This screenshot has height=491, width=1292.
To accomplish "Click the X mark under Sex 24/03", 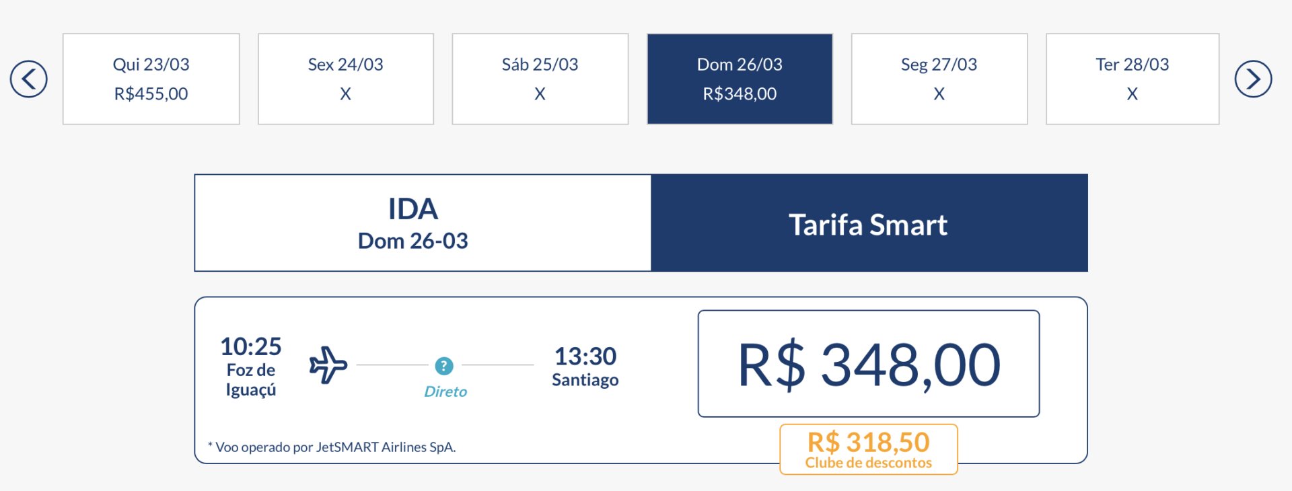I will tap(346, 94).
